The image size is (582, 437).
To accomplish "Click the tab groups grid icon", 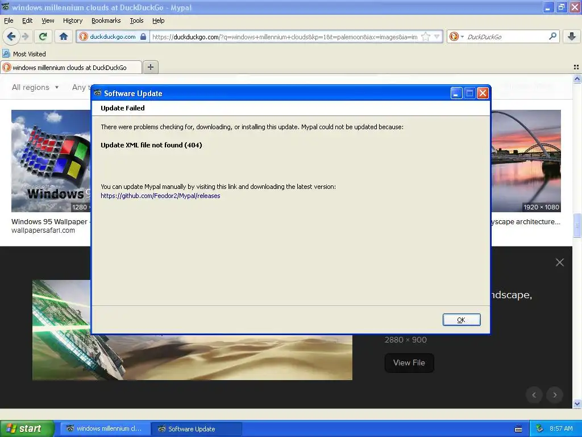I will click(576, 67).
